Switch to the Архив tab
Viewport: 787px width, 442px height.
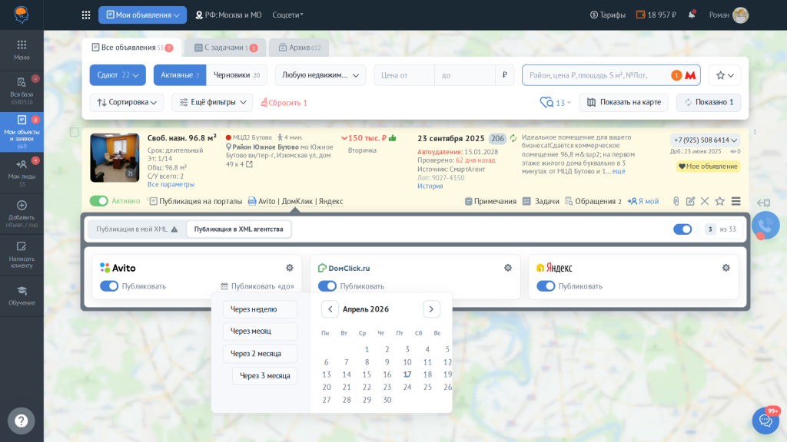tap(298, 47)
